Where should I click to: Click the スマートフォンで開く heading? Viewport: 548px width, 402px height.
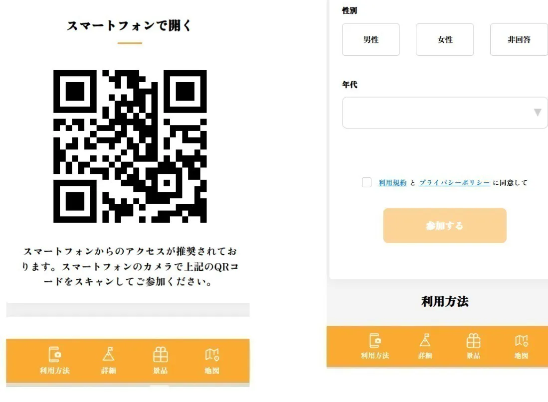click(x=129, y=25)
